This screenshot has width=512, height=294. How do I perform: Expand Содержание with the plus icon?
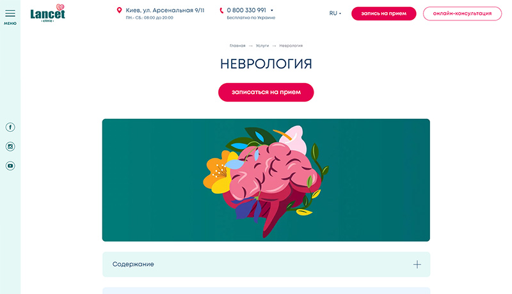point(417,265)
